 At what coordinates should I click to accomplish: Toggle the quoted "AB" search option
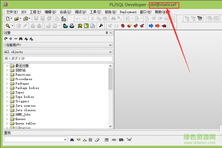point(129,140)
